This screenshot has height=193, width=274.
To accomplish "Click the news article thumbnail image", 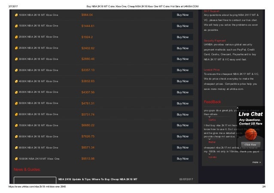I will pos(35,180).
